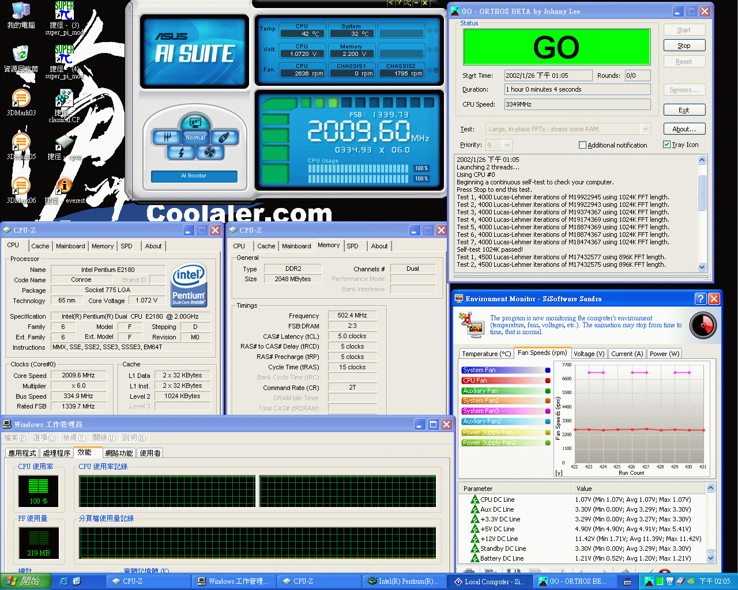Toggle the Tray Icon checkbox in ORTHOS
The height and width of the screenshot is (590, 738).
[681, 145]
